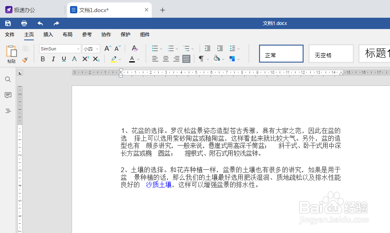This screenshot has height=233, width=390.
Task: Click the font color swatch
Action: [x=133, y=59]
